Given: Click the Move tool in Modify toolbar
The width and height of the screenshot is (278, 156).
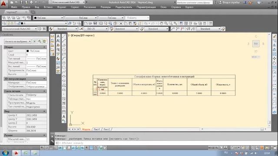Looking at the screenshot, I should 274,58.
